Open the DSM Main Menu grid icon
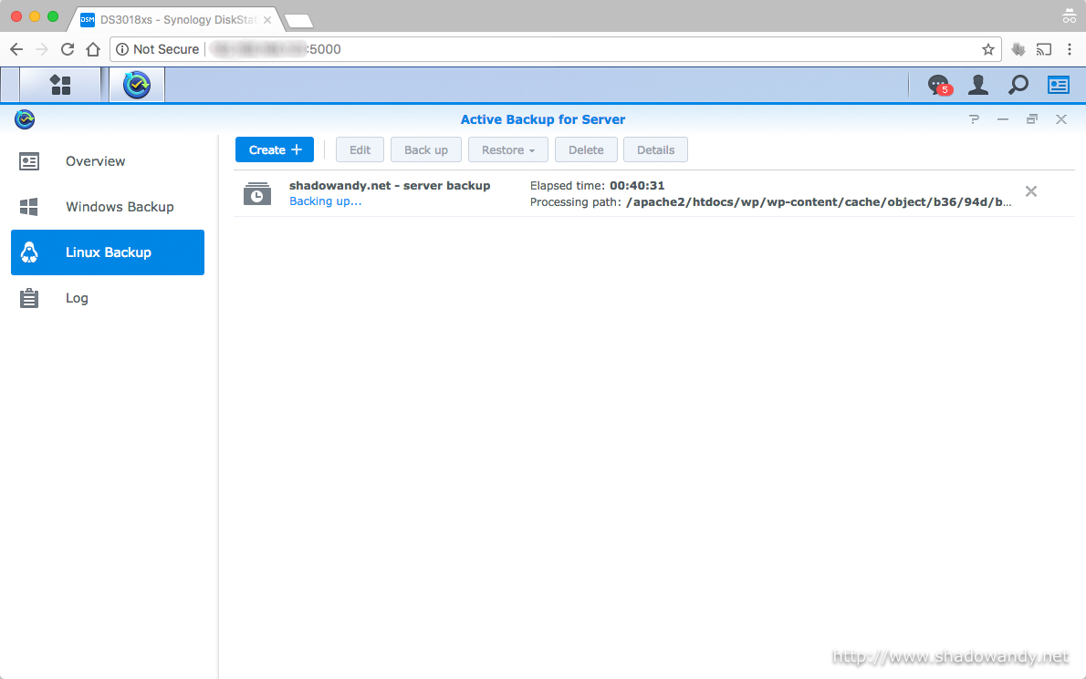 click(x=60, y=85)
